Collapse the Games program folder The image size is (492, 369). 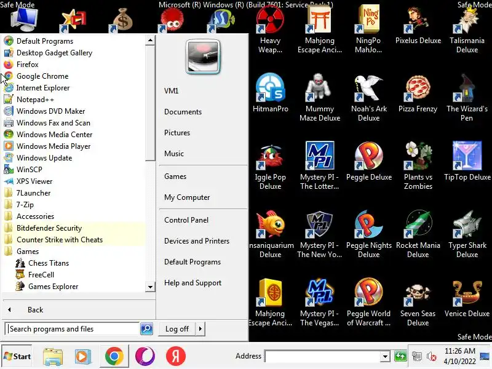click(28, 252)
